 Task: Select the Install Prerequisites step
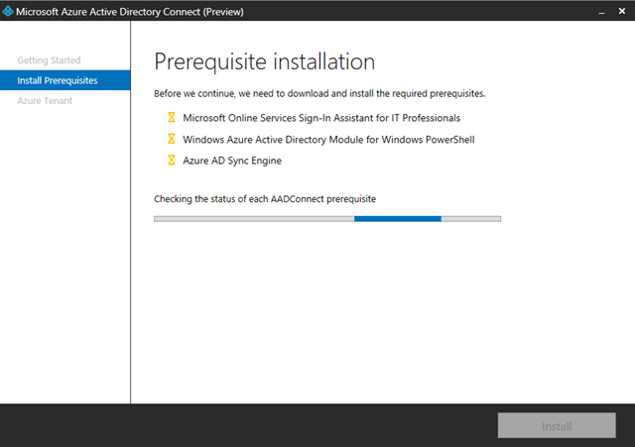65,80
